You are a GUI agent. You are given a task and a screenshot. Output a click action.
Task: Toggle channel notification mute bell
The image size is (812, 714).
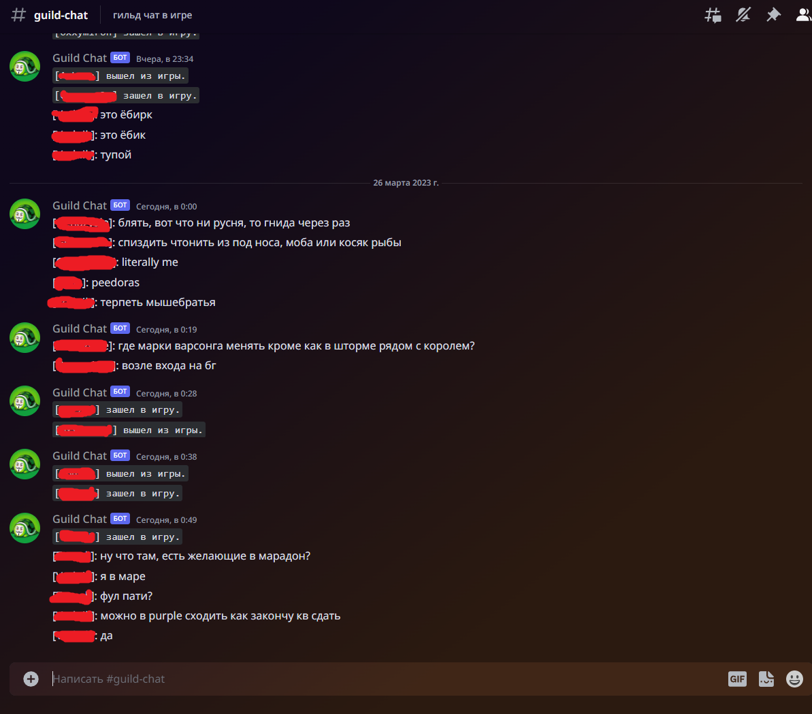[743, 15]
